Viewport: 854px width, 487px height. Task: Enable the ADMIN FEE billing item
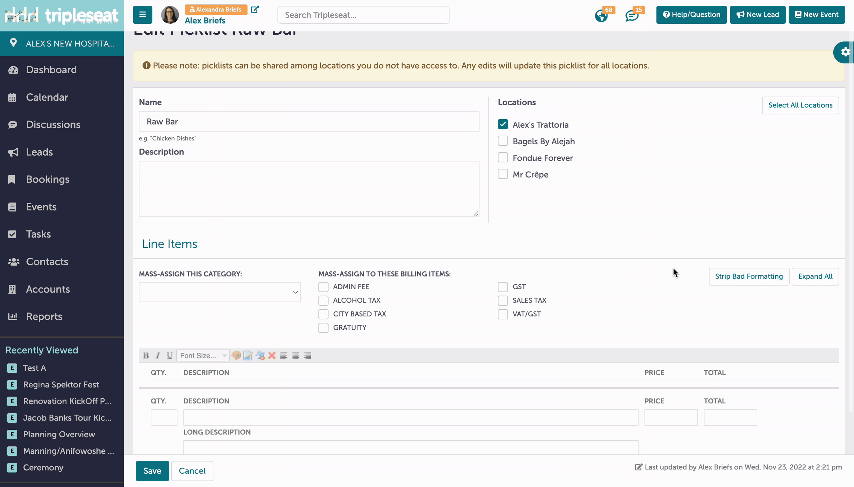pyautogui.click(x=323, y=287)
